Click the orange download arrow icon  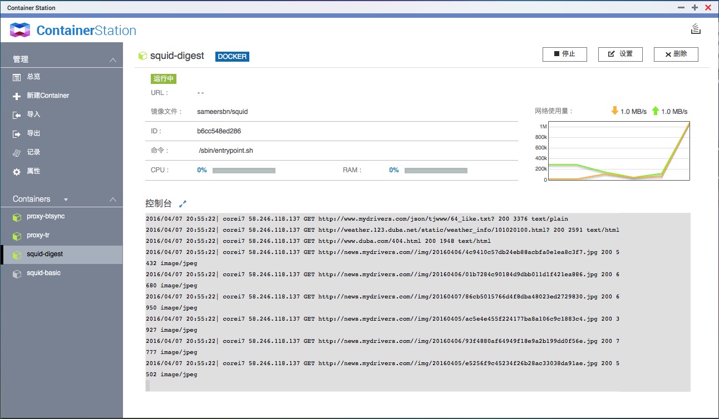615,111
